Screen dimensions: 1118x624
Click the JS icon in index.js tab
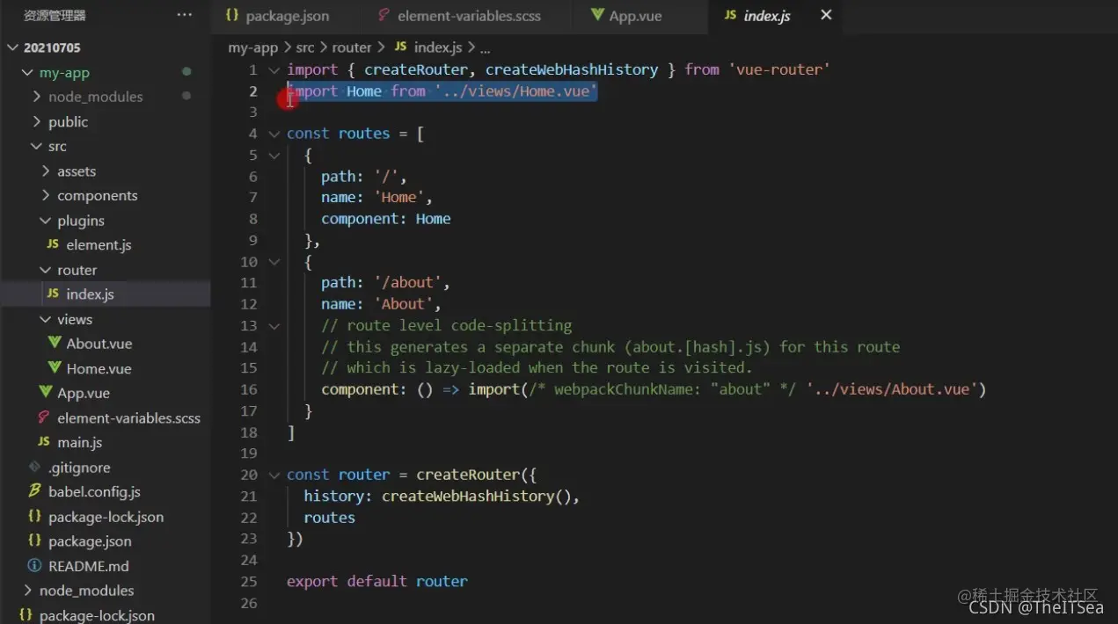[730, 15]
